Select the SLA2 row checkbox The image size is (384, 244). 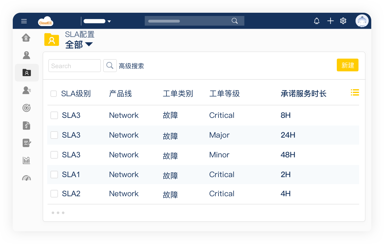54,194
